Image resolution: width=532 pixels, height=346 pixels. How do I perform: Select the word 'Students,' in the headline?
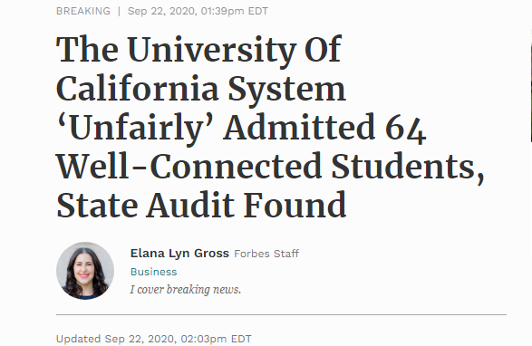[407, 168]
